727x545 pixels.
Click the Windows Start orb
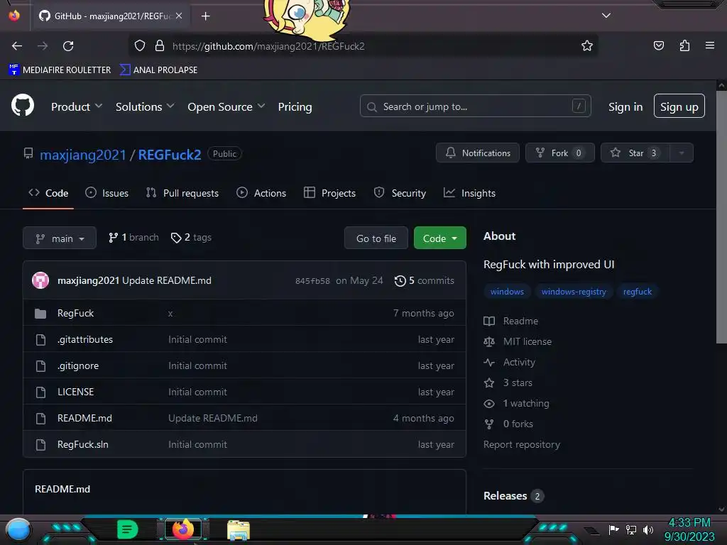[x=18, y=529]
